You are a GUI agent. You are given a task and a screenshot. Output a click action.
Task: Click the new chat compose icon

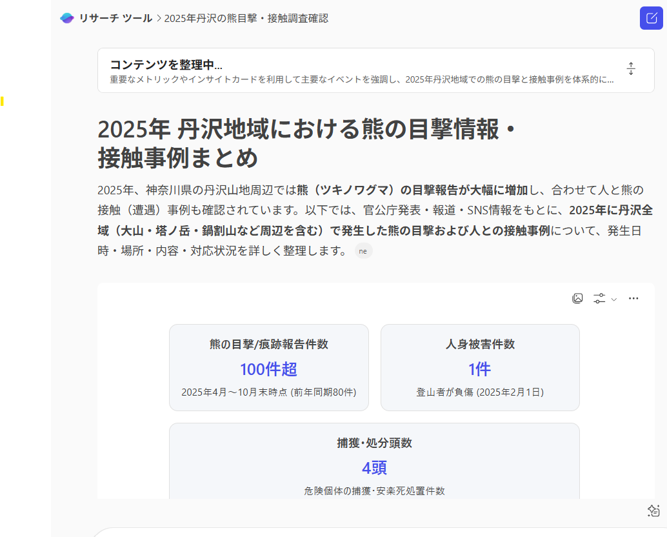point(651,18)
